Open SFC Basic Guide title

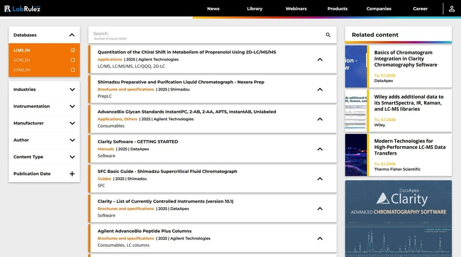click(167, 171)
